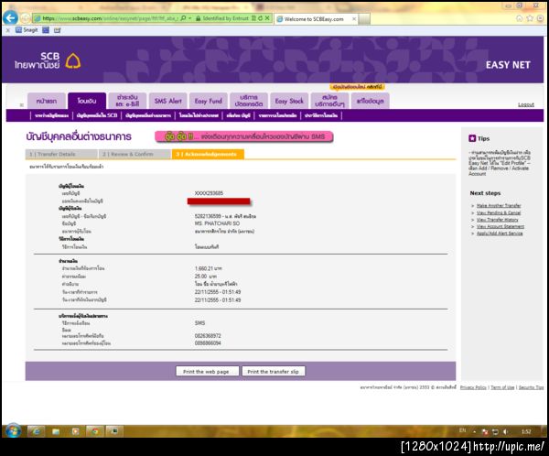This screenshot has width=549, height=456.
Task: Open the file explorer folder in taskbar
Action: 56,431
